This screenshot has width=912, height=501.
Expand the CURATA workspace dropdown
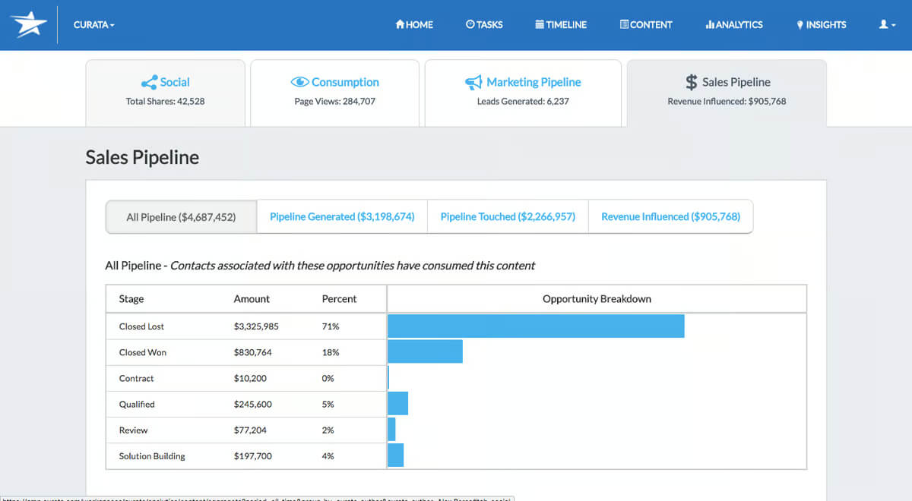94,24
